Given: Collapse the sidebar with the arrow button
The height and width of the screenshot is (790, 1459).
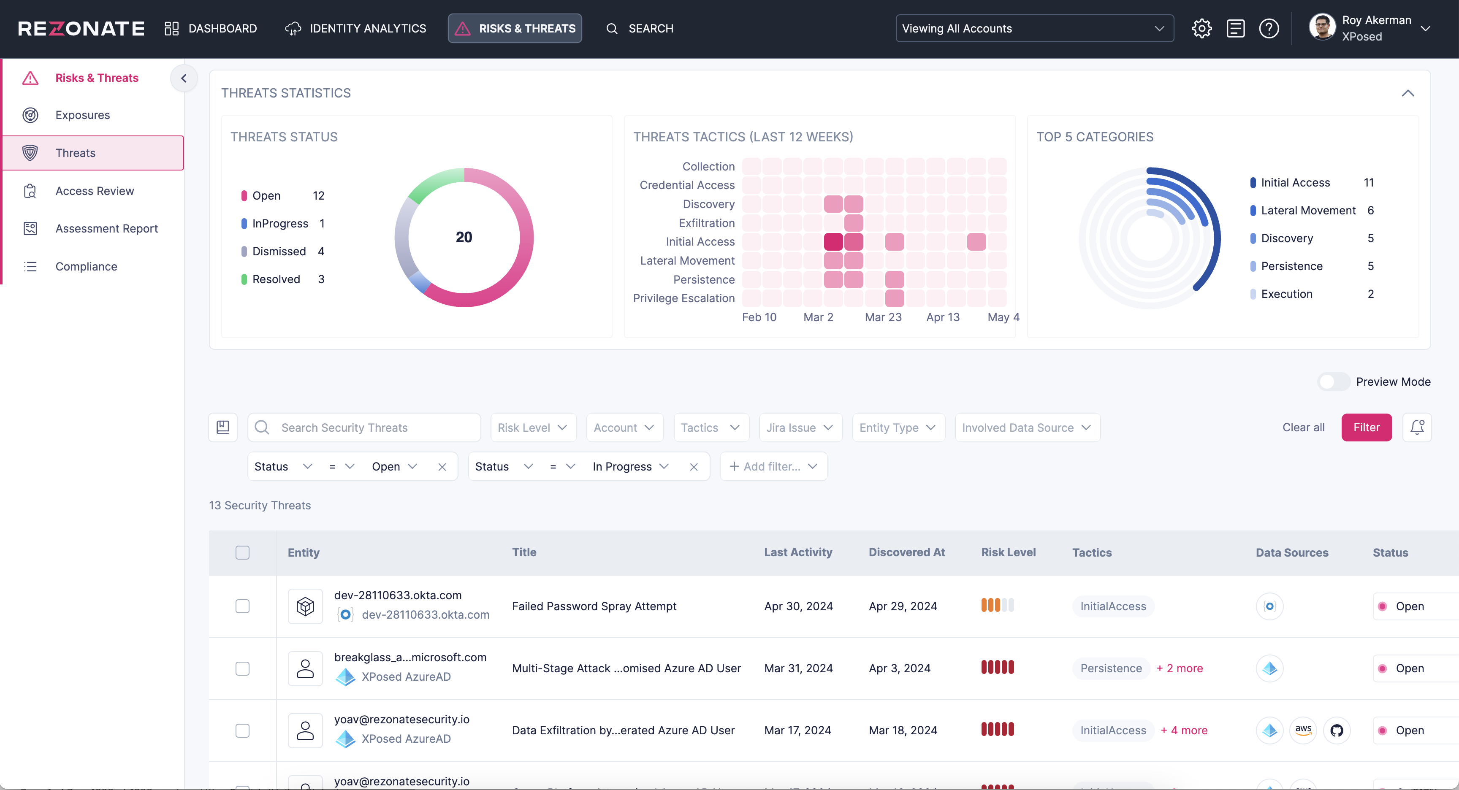Looking at the screenshot, I should [x=184, y=78].
